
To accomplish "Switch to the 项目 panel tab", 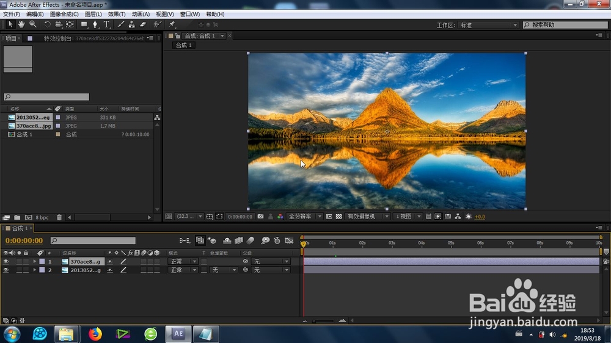I will (11, 38).
